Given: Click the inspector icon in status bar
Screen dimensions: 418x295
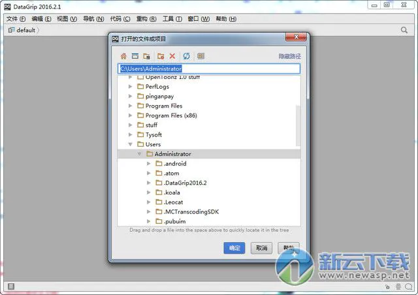Looking at the screenshot, I should coord(398,287).
